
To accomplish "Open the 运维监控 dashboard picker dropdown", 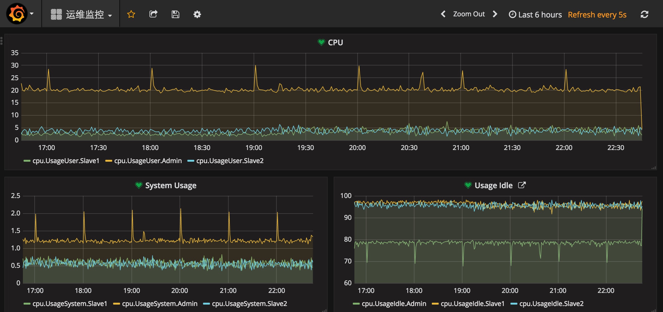I will pos(81,14).
